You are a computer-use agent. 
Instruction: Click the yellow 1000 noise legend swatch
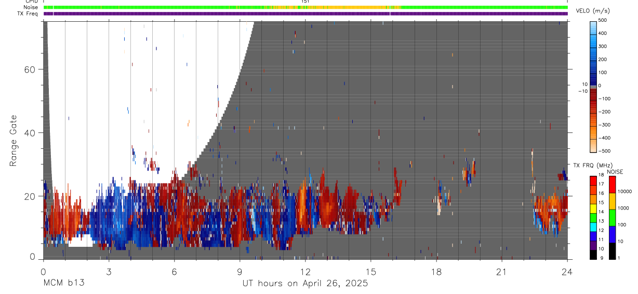613,201
